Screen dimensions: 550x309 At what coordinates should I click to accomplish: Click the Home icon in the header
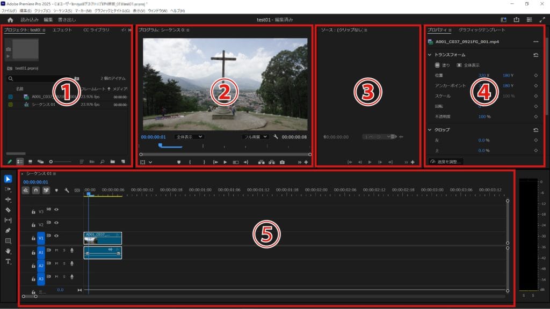pyautogui.click(x=10, y=19)
